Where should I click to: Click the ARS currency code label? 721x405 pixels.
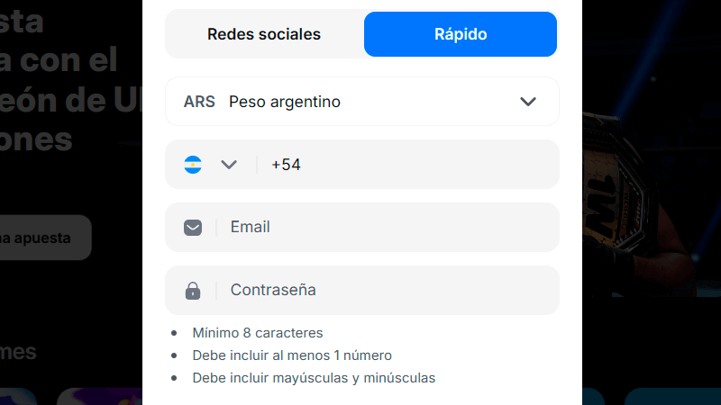point(199,102)
